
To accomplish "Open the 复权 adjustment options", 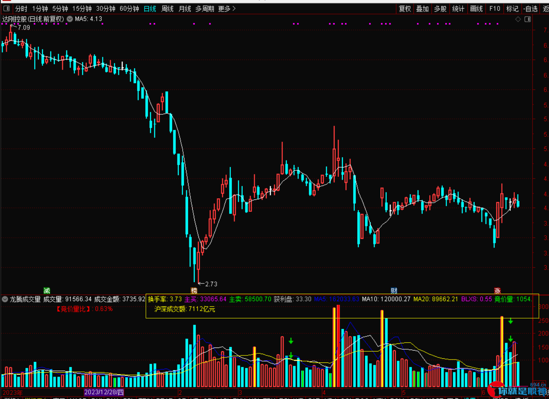I will (x=405, y=9).
